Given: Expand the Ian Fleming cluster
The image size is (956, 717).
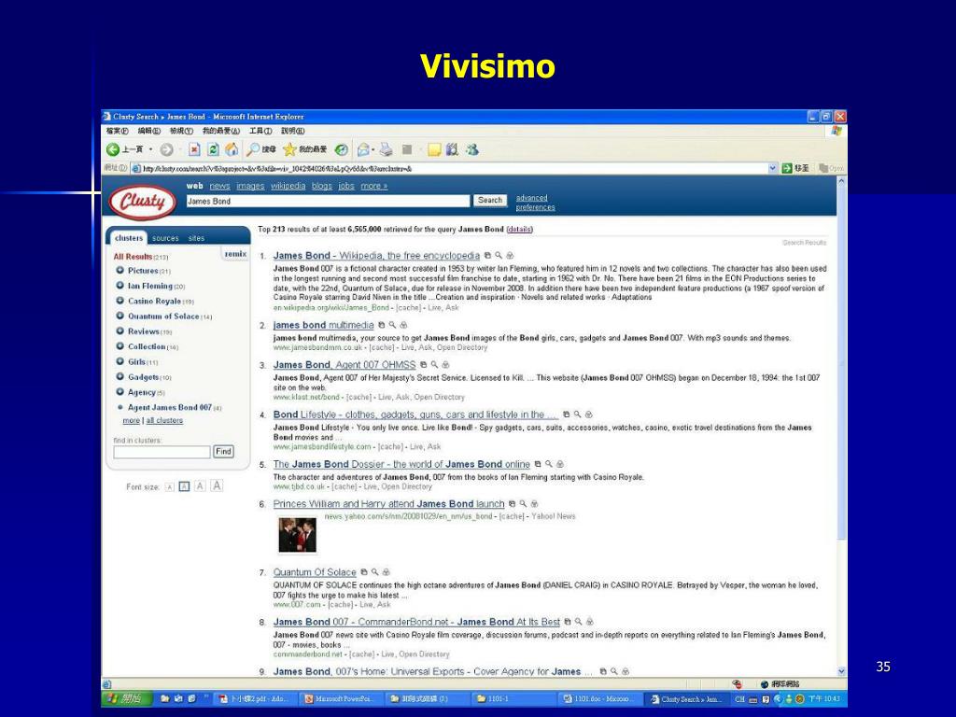Looking at the screenshot, I should [120, 286].
